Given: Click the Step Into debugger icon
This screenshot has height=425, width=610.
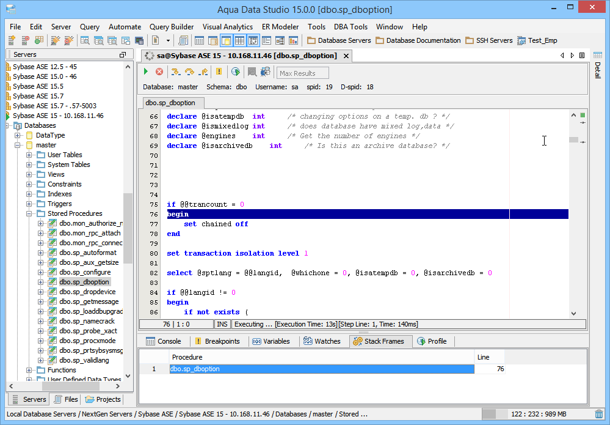Looking at the screenshot, I should (x=175, y=72).
